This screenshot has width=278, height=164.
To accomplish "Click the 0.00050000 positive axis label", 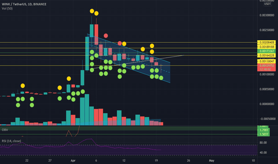I will point(267,89).
